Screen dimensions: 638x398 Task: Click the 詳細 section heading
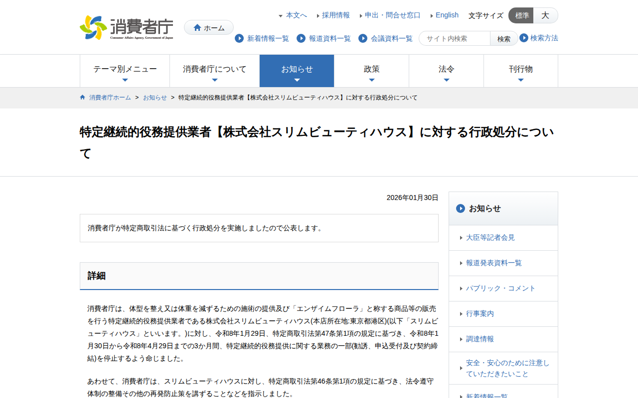97,276
